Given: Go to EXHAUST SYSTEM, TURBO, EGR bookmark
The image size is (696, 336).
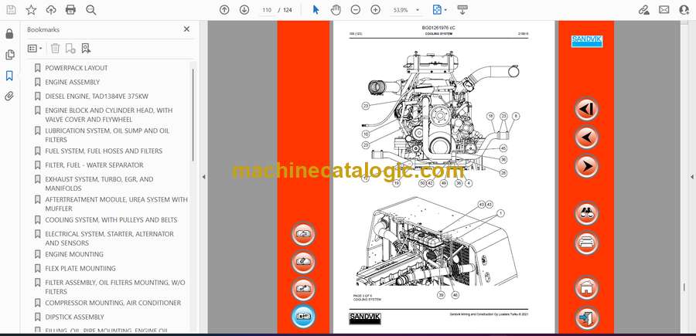Looking at the screenshot, I should (99, 184).
